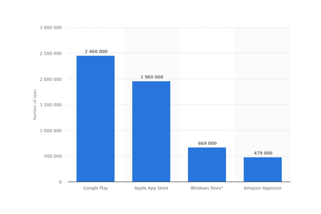The width and height of the screenshot is (321, 214).
Task: Select the 479 000 data label
Action: 263,153
